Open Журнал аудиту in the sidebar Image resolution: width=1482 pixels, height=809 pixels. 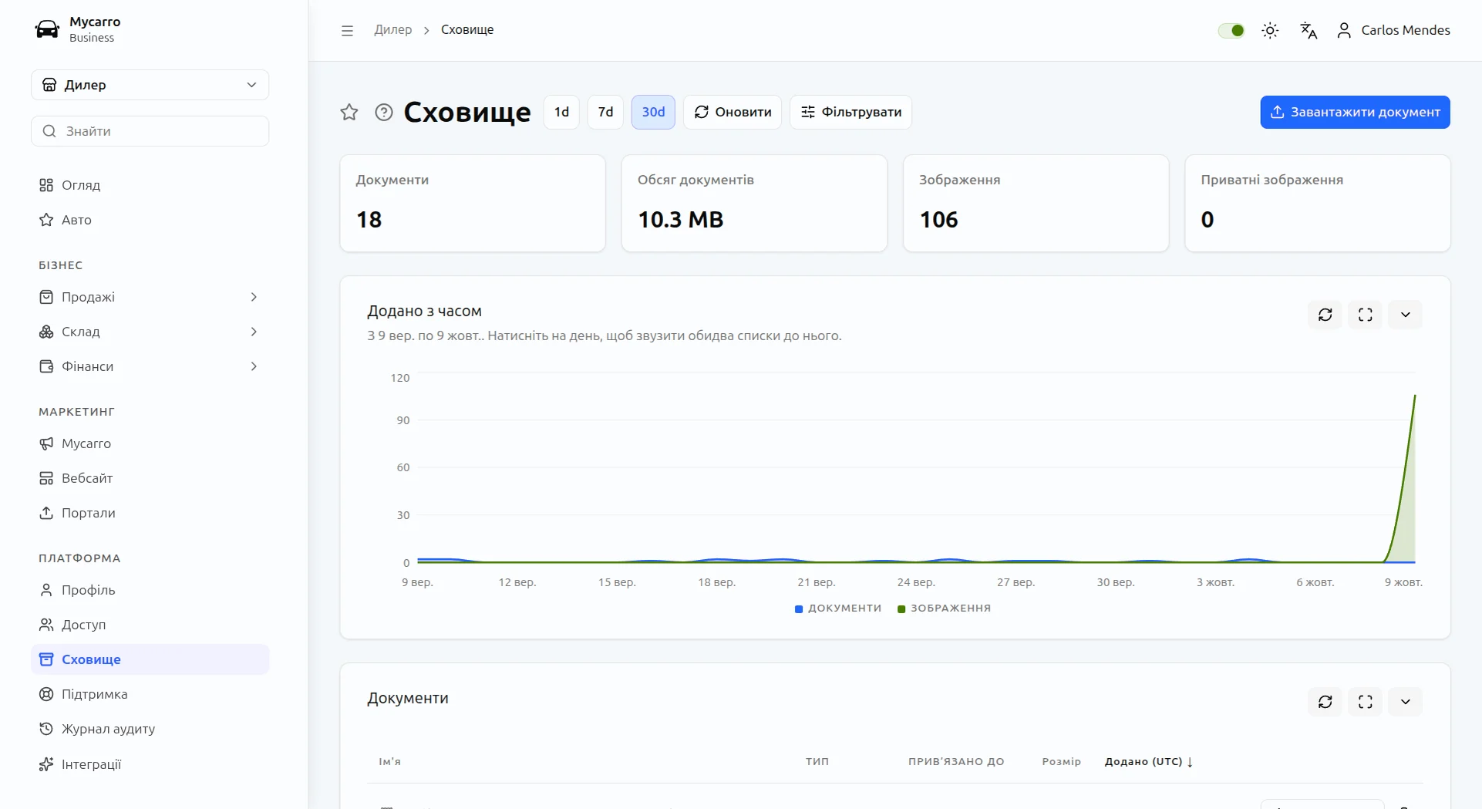click(150, 729)
